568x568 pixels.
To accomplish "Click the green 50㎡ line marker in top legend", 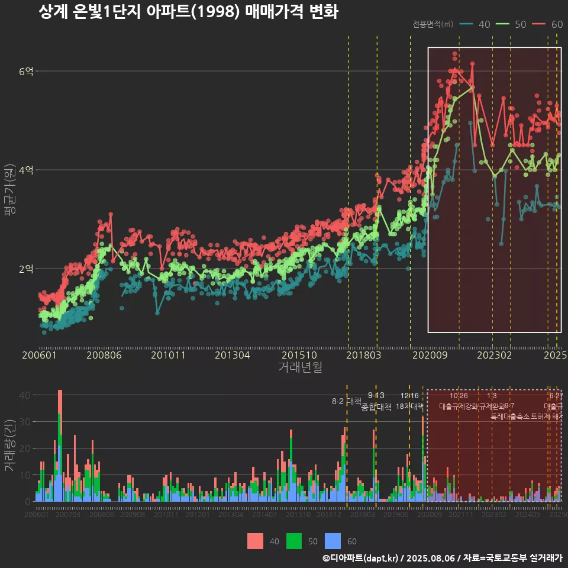I will [502, 24].
